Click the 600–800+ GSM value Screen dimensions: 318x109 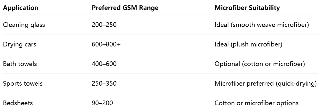click(x=106, y=44)
